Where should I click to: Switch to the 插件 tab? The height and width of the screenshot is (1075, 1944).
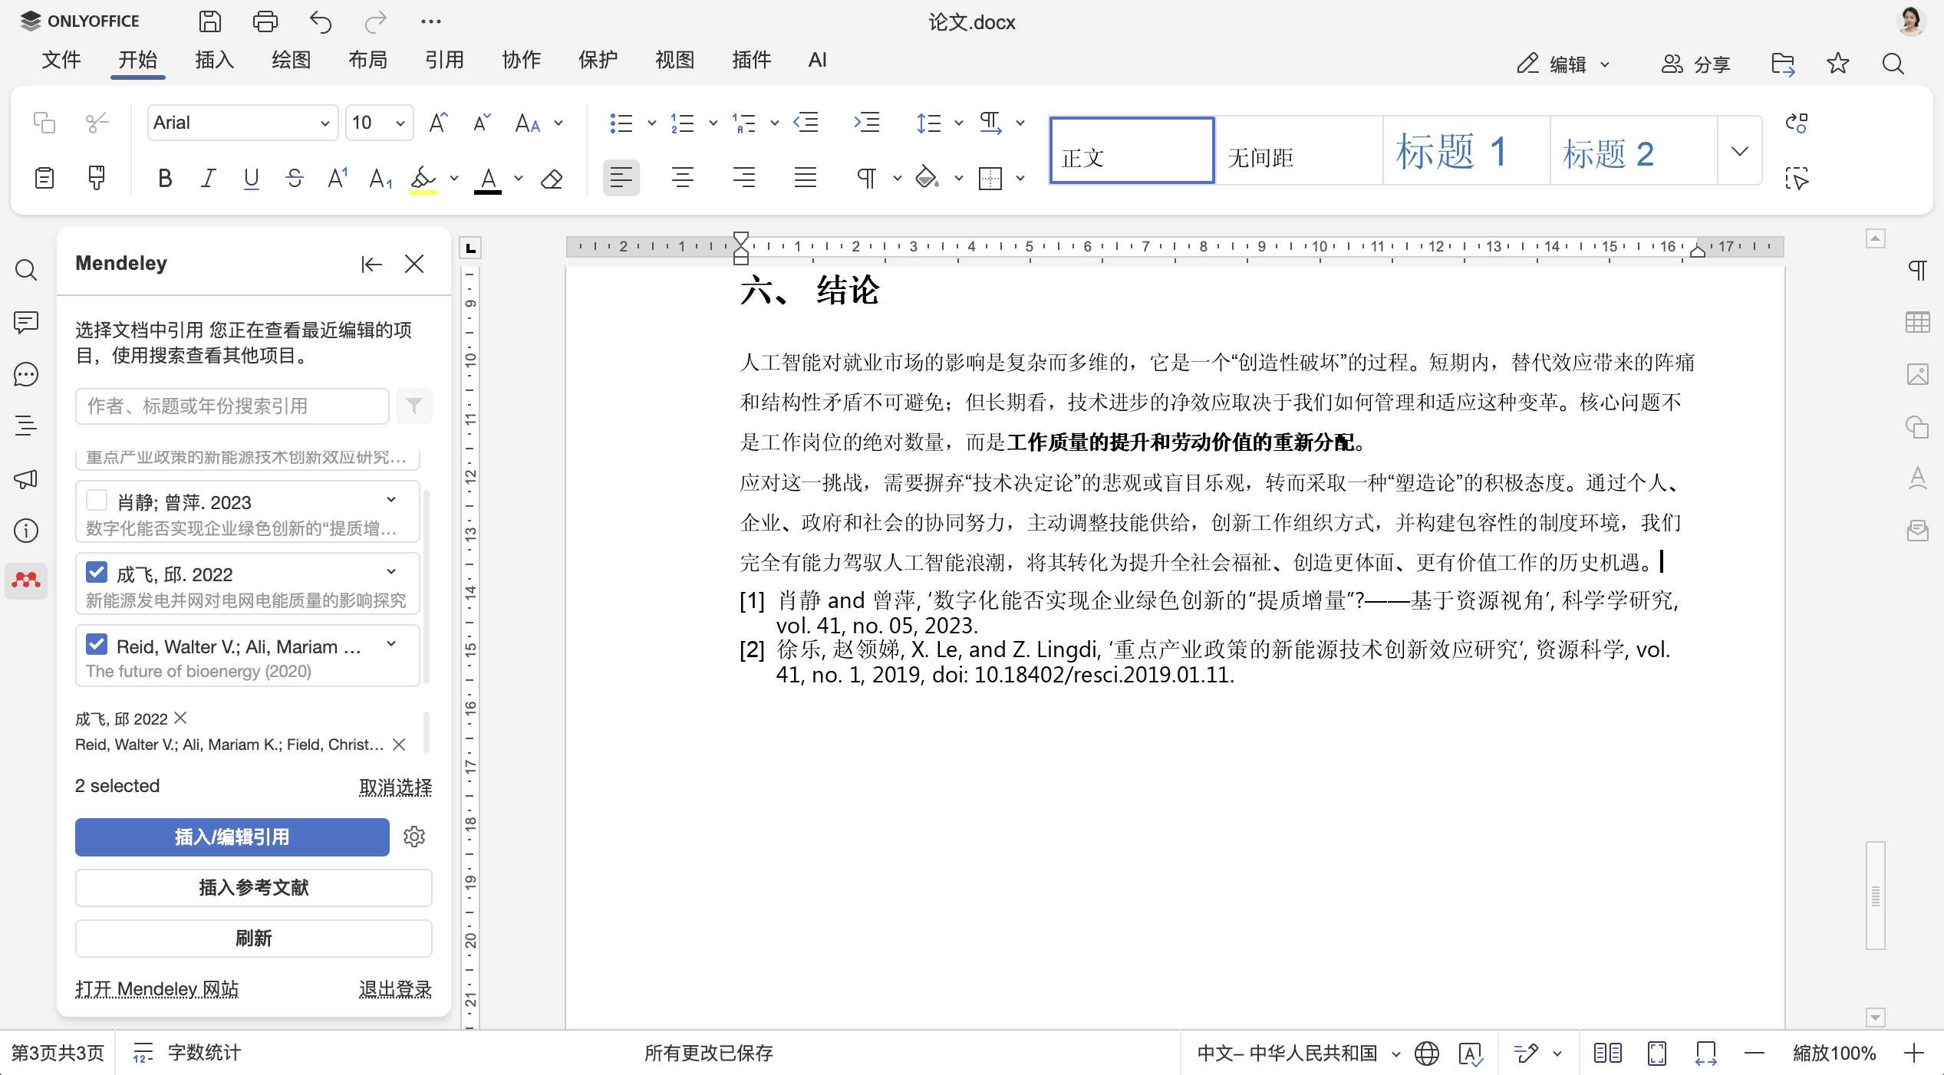coord(751,60)
